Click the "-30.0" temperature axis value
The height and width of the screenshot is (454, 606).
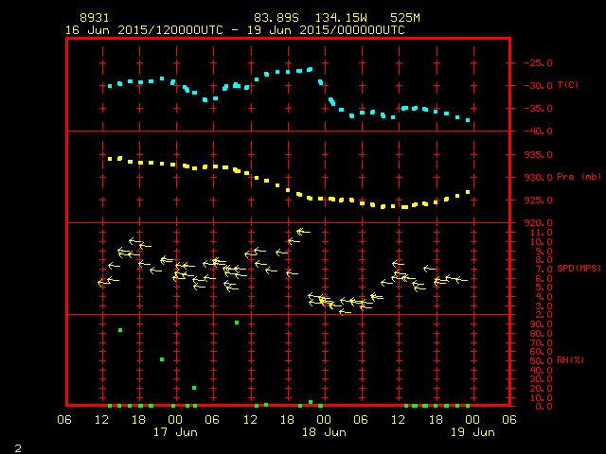coord(539,86)
